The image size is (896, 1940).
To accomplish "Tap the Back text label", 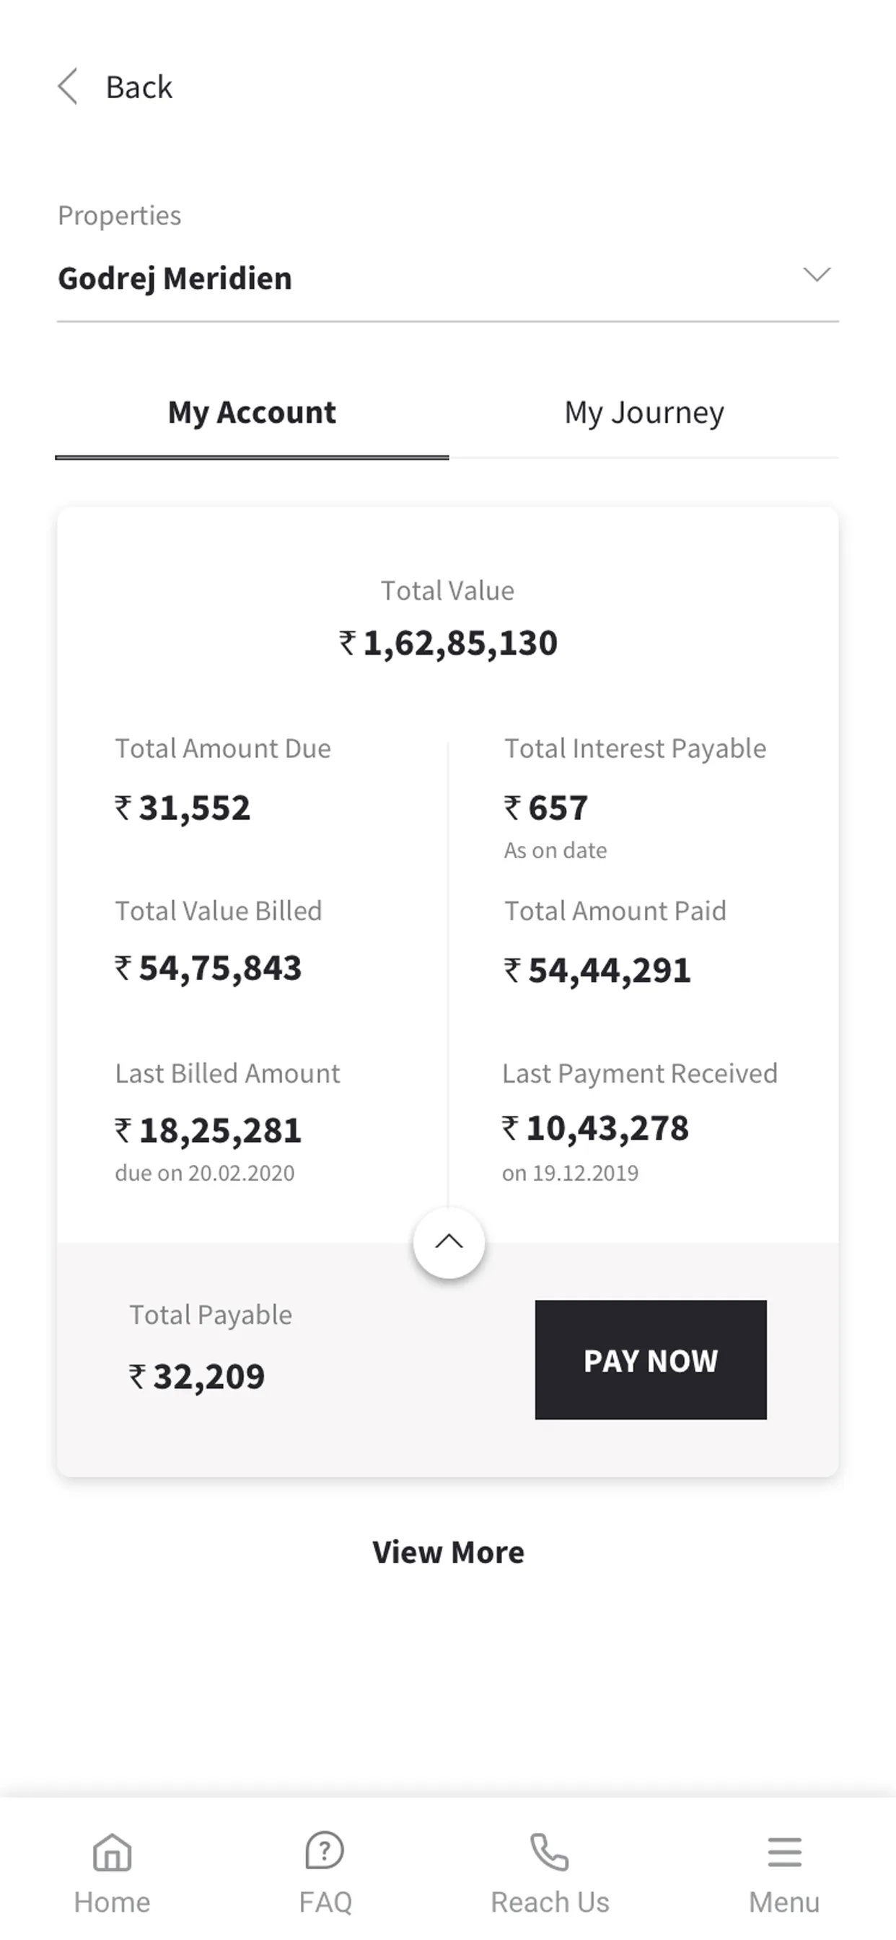I will coord(139,87).
